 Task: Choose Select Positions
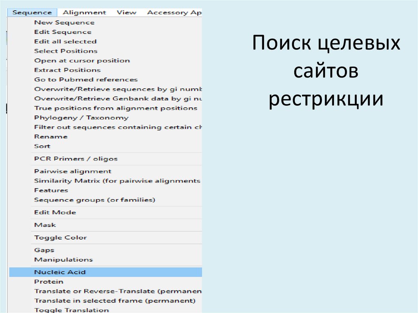click(66, 51)
